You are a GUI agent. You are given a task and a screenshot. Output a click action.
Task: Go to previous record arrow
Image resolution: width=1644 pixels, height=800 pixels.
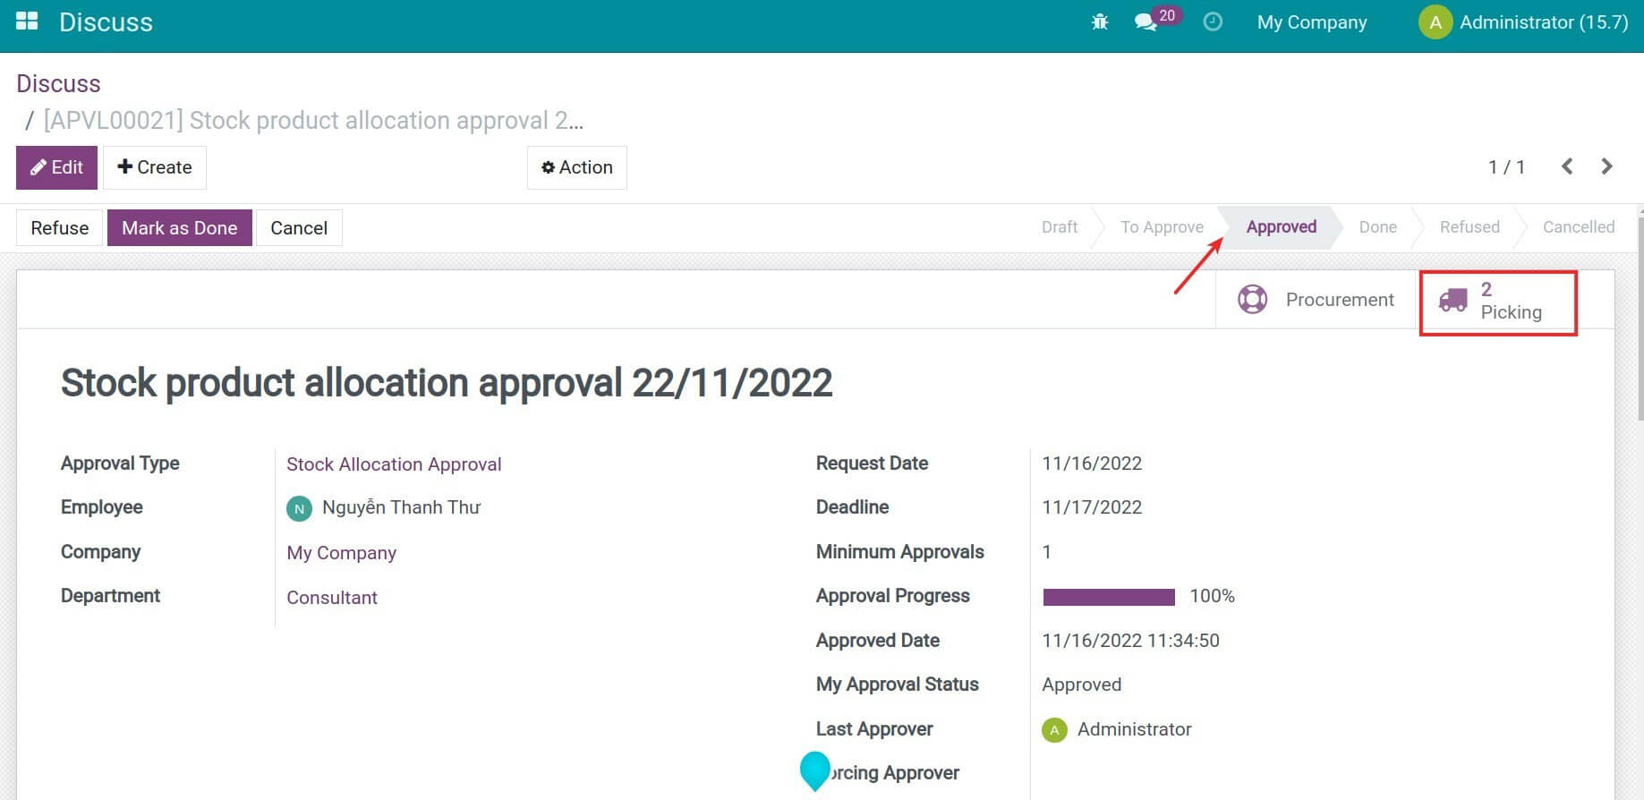[x=1567, y=166]
